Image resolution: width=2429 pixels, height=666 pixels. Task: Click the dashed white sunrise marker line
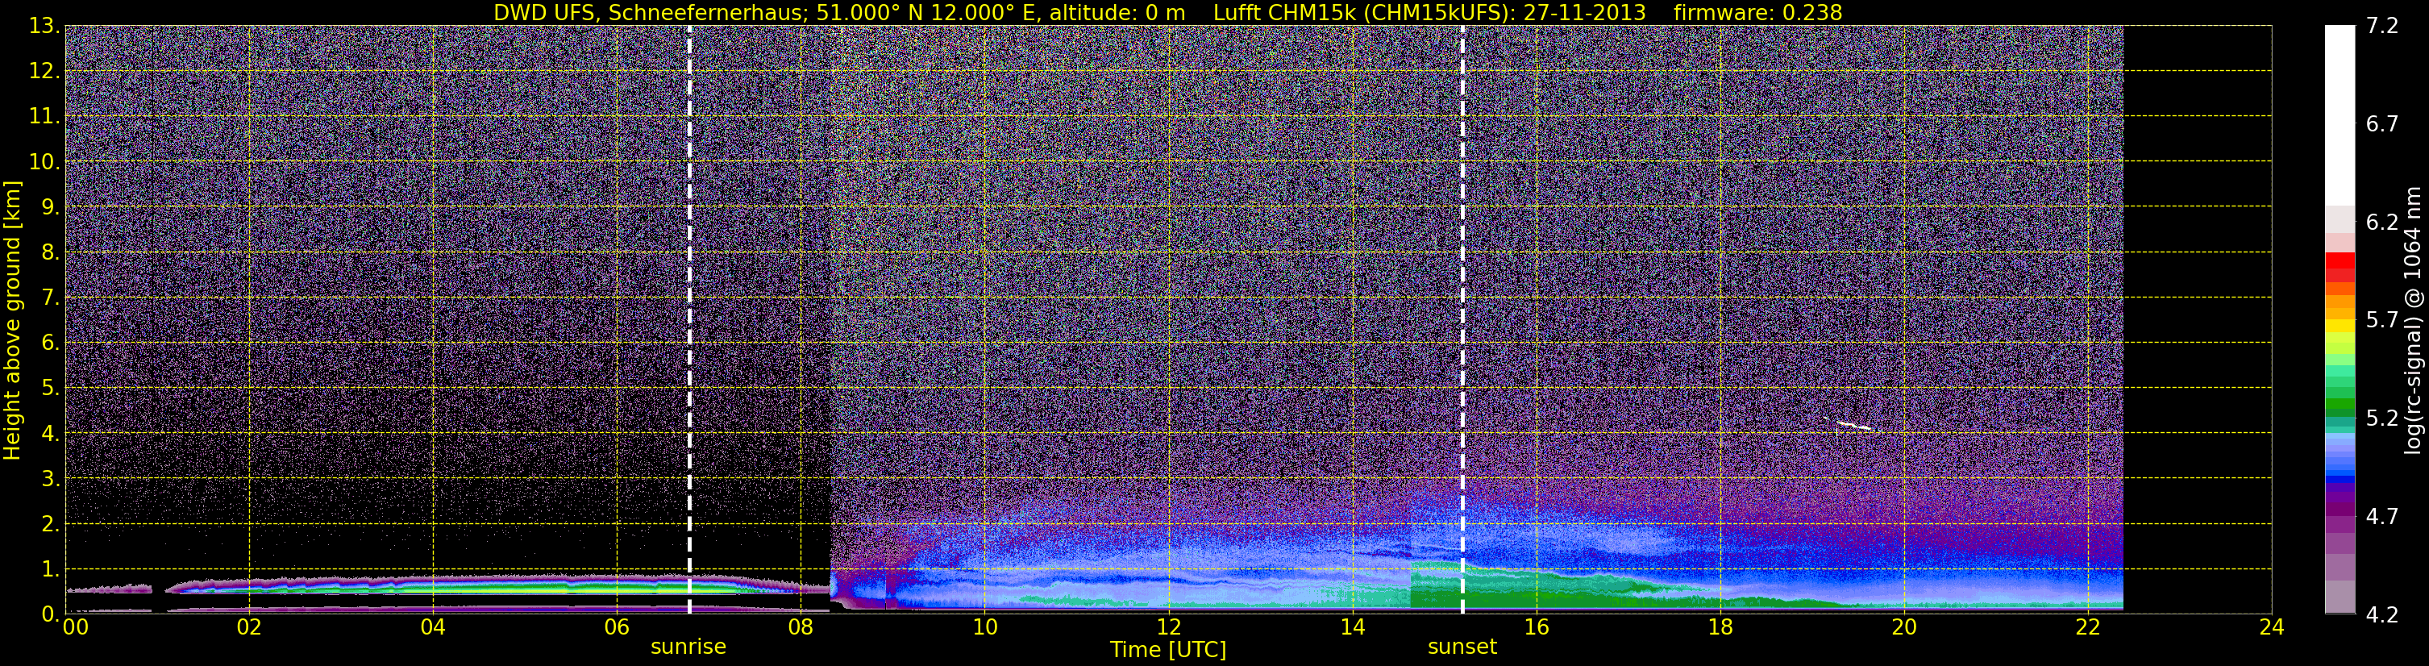point(689,320)
